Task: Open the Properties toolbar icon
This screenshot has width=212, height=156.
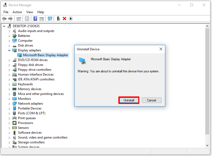Action: 27,19
